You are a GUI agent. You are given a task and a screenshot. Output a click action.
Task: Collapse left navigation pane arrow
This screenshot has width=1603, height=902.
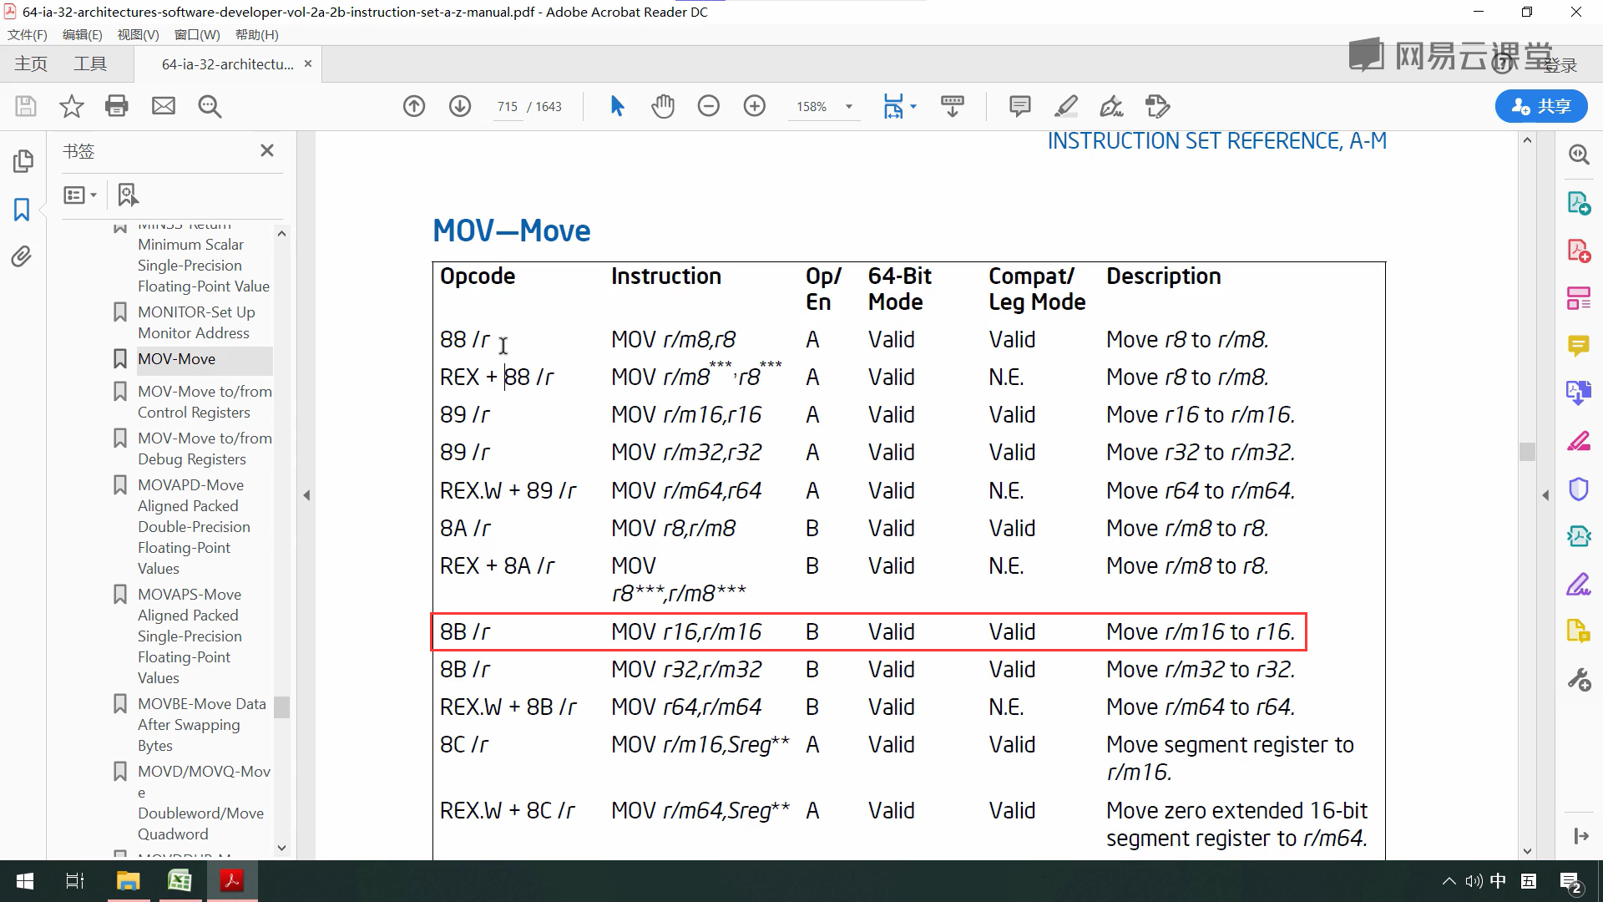pos(306,495)
